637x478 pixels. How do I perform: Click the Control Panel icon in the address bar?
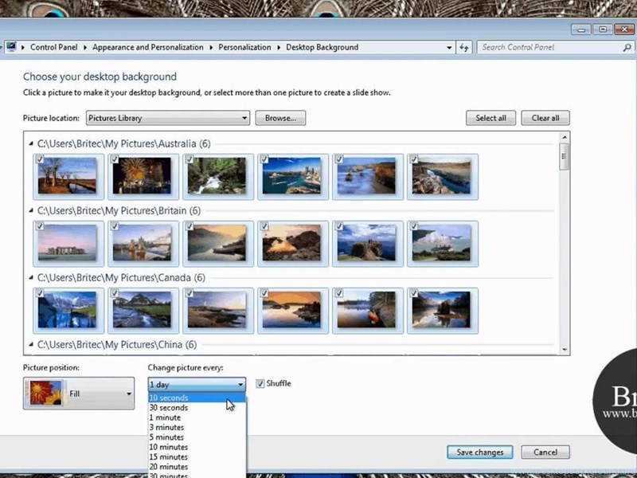pyautogui.click(x=11, y=47)
